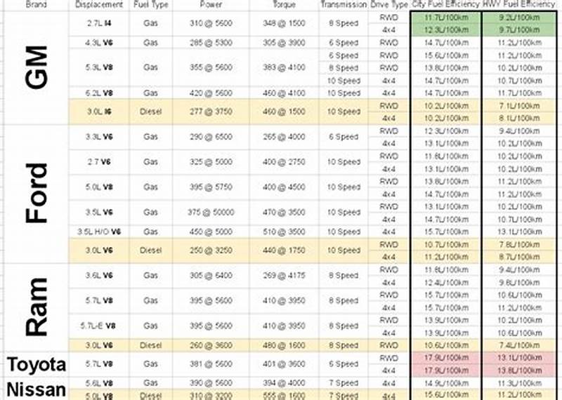The height and width of the screenshot is (400, 562).
Task: Select power cell 381 @ 5600
Action: point(211,364)
